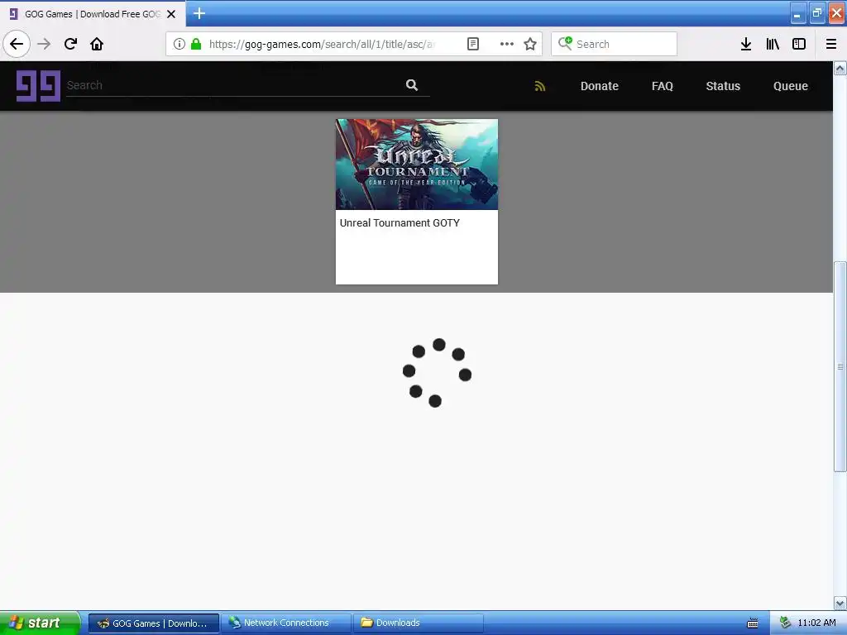Open the Firefox hamburger menu
The width and height of the screenshot is (847, 635).
(831, 44)
